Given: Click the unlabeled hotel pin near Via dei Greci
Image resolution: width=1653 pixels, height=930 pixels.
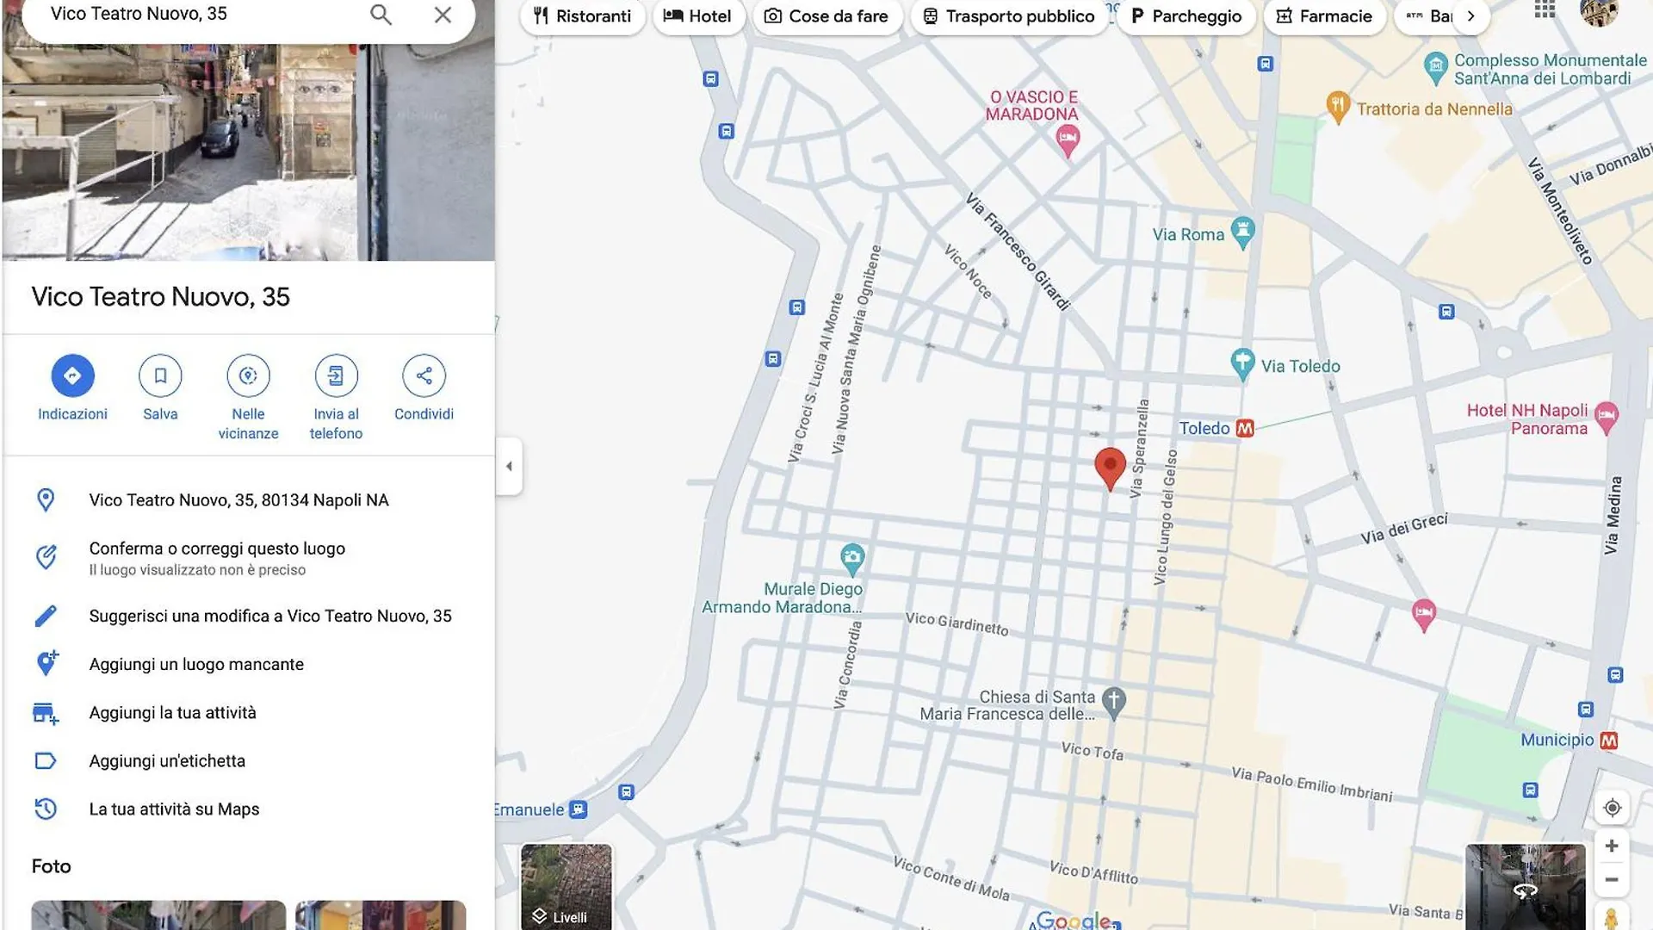Looking at the screenshot, I should click(1423, 615).
